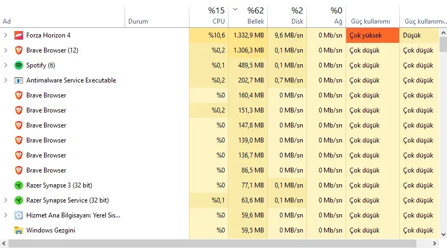Sort by the Ad column header
The image size is (447, 248).
[x=62, y=17]
